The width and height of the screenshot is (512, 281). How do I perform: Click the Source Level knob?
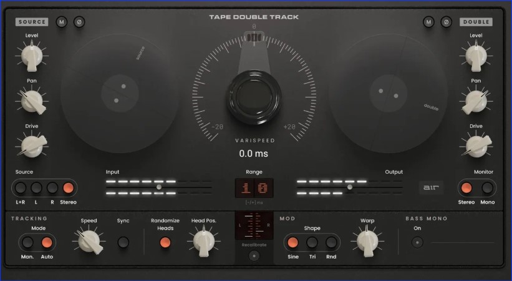[32, 56]
